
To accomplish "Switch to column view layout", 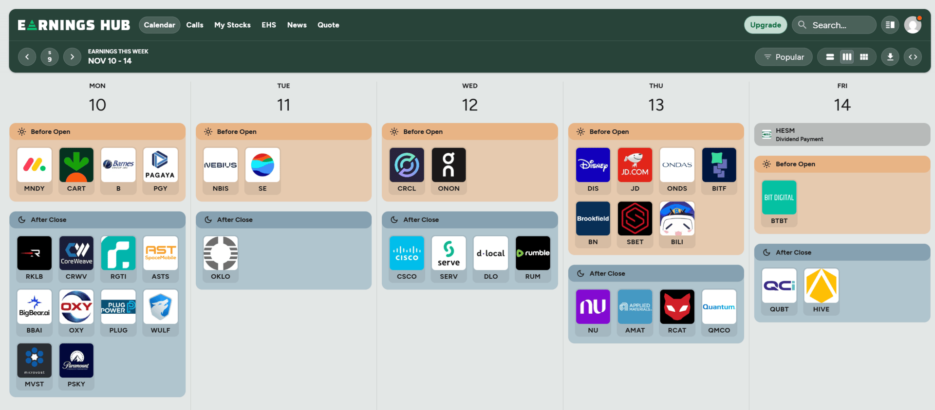I will tap(847, 57).
